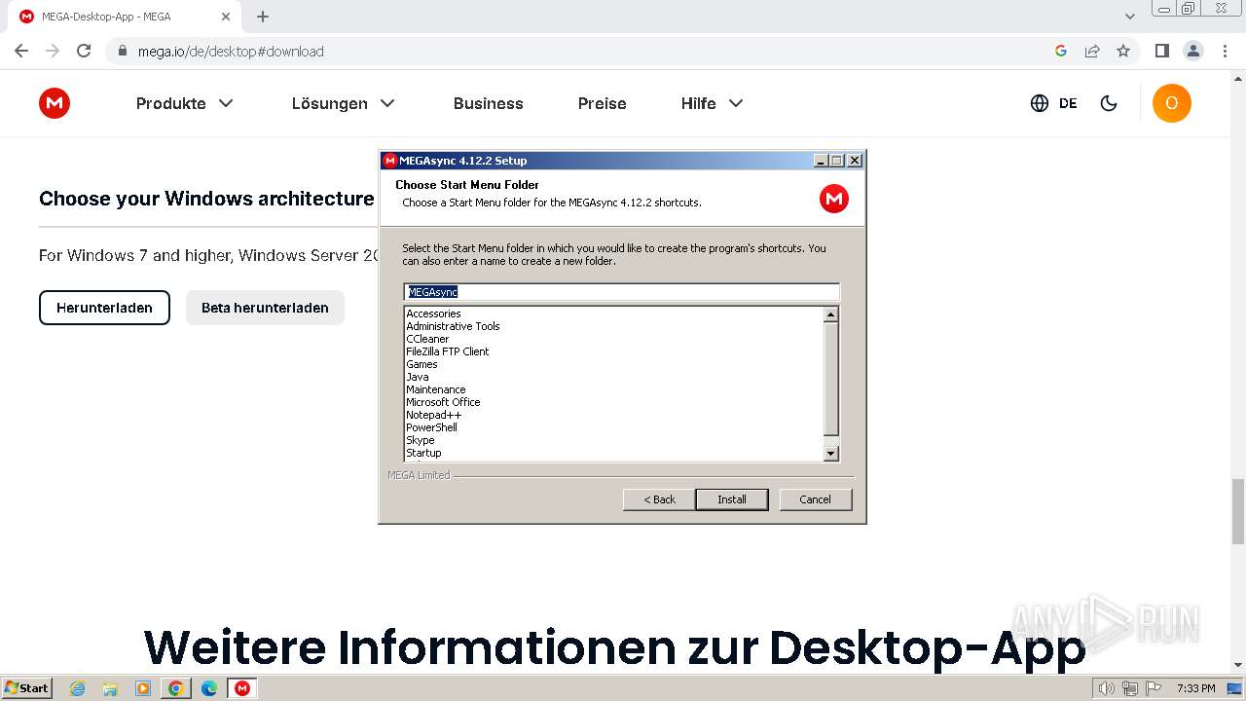This screenshot has width=1246, height=701.
Task: Click the browser forward arrow
Action: pyautogui.click(x=53, y=51)
